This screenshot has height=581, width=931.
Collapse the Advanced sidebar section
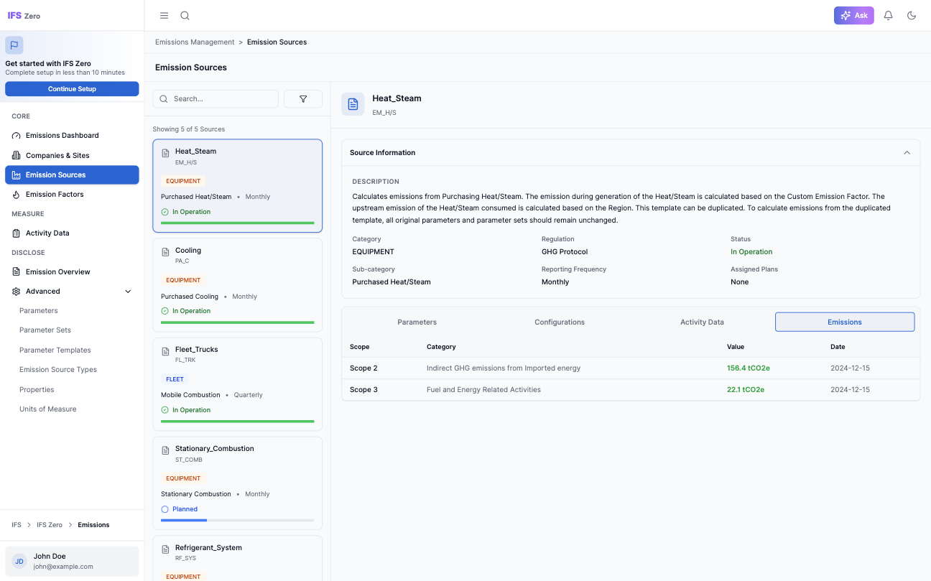click(128, 292)
